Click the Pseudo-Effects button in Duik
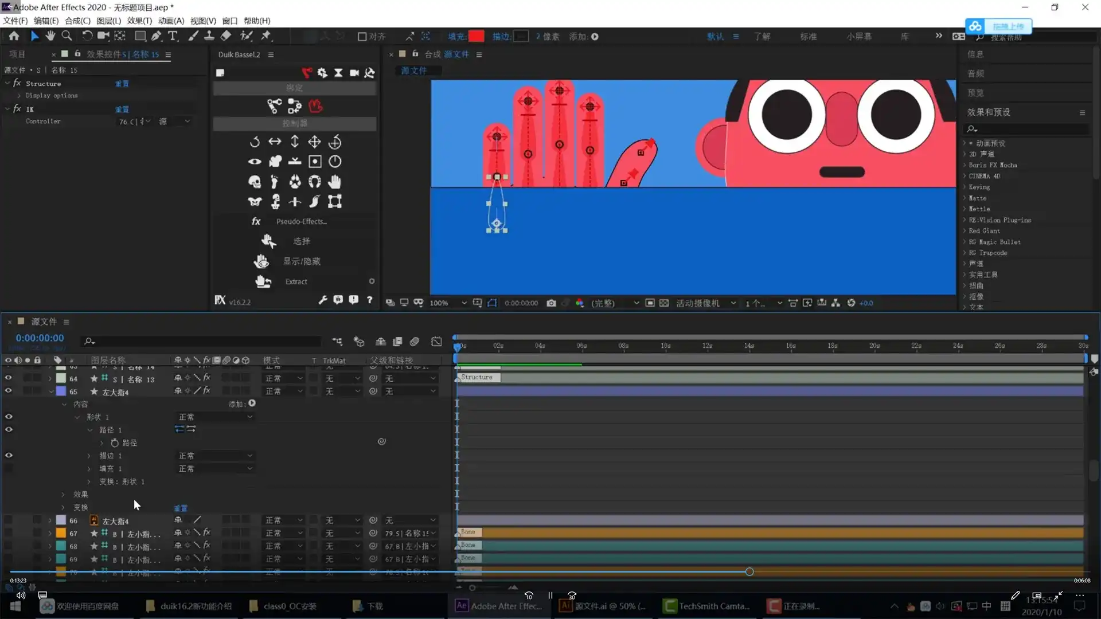Screen dimensions: 1101x619 pyautogui.click(x=301, y=222)
